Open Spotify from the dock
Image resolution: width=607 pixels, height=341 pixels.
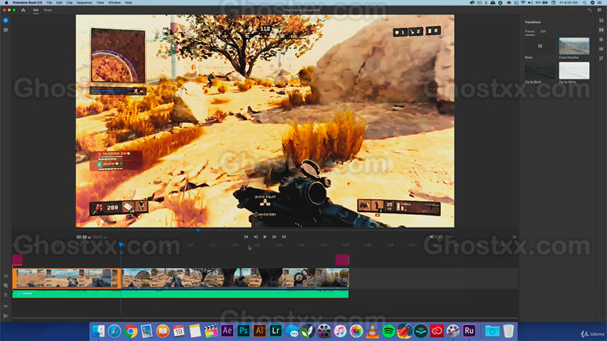point(388,331)
